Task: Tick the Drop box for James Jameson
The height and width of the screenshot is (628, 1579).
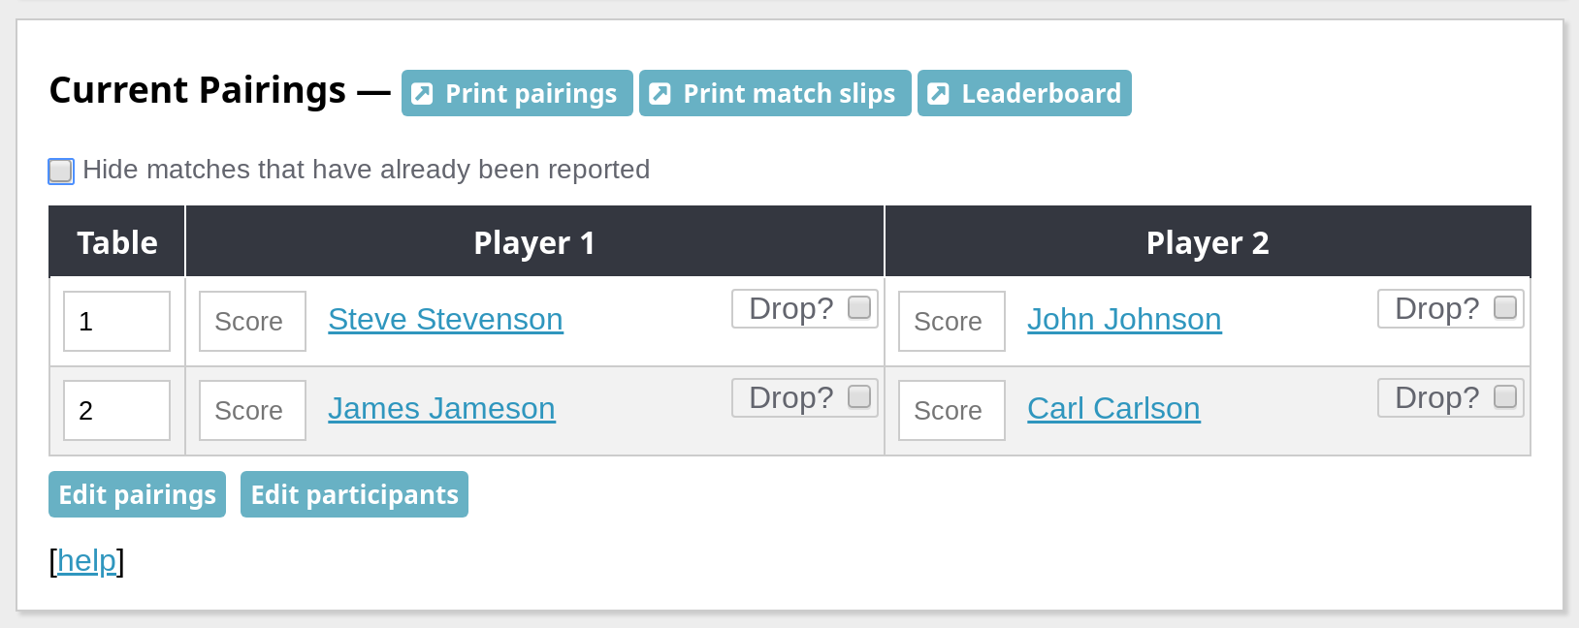Action: (x=859, y=397)
